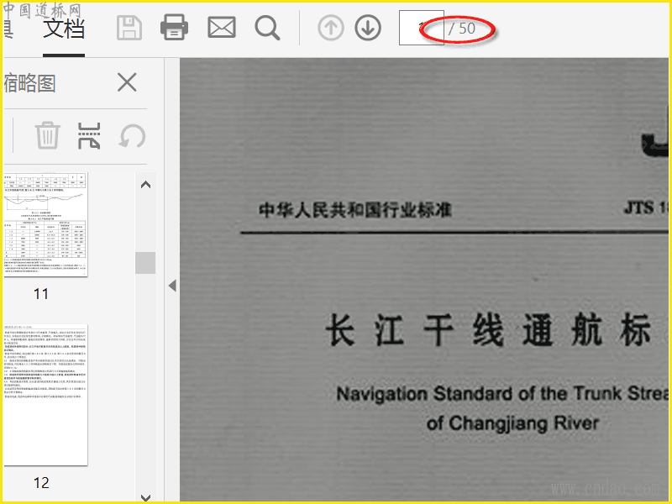Print the document with the printer icon
Viewport: 672px width, 504px height.
coord(174,28)
